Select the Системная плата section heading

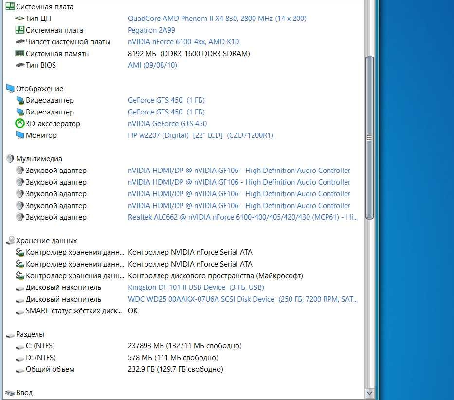click(45, 7)
